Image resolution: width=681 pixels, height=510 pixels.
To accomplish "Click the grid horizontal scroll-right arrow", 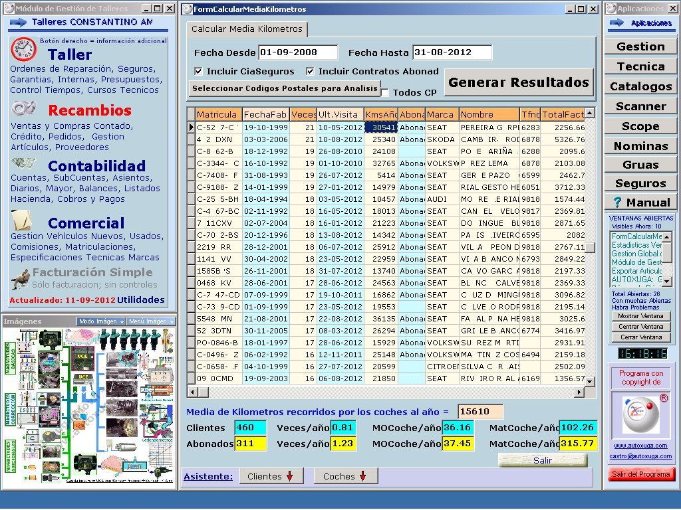I will pos(579,392).
